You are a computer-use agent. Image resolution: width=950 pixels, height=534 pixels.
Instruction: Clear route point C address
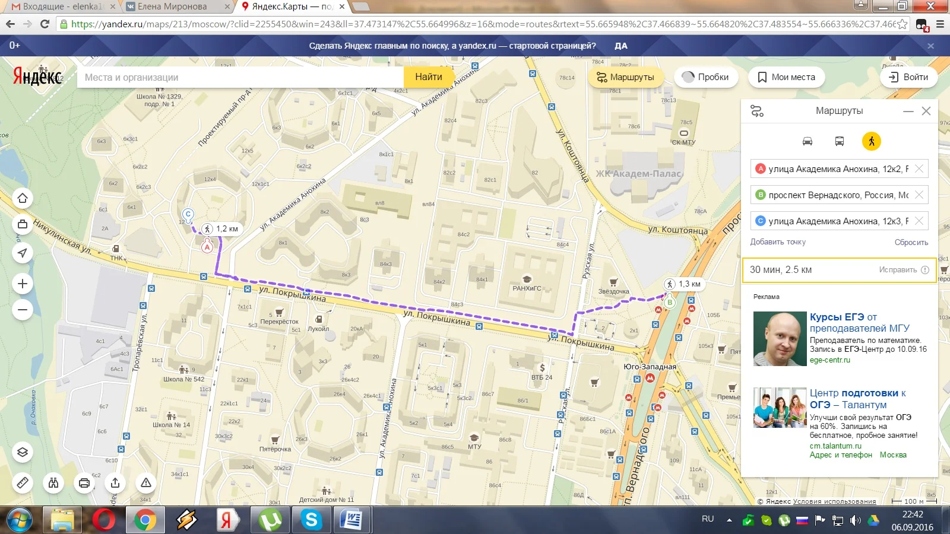919,221
